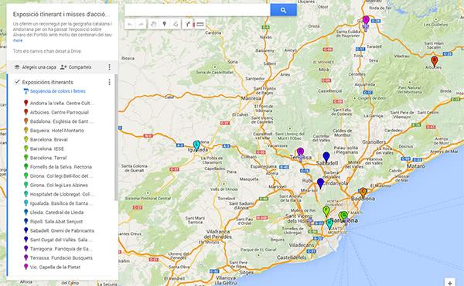This screenshot has height=286, width=464.
Task: Click the blue search button
Action: pyautogui.click(x=283, y=10)
